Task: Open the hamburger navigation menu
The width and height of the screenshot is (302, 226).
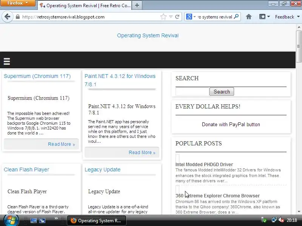Action: [x=7, y=61]
